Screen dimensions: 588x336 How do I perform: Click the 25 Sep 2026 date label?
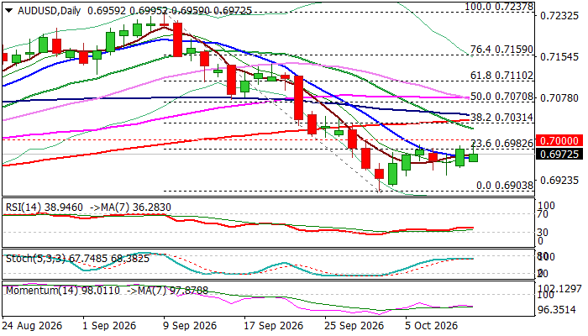tap(354, 326)
